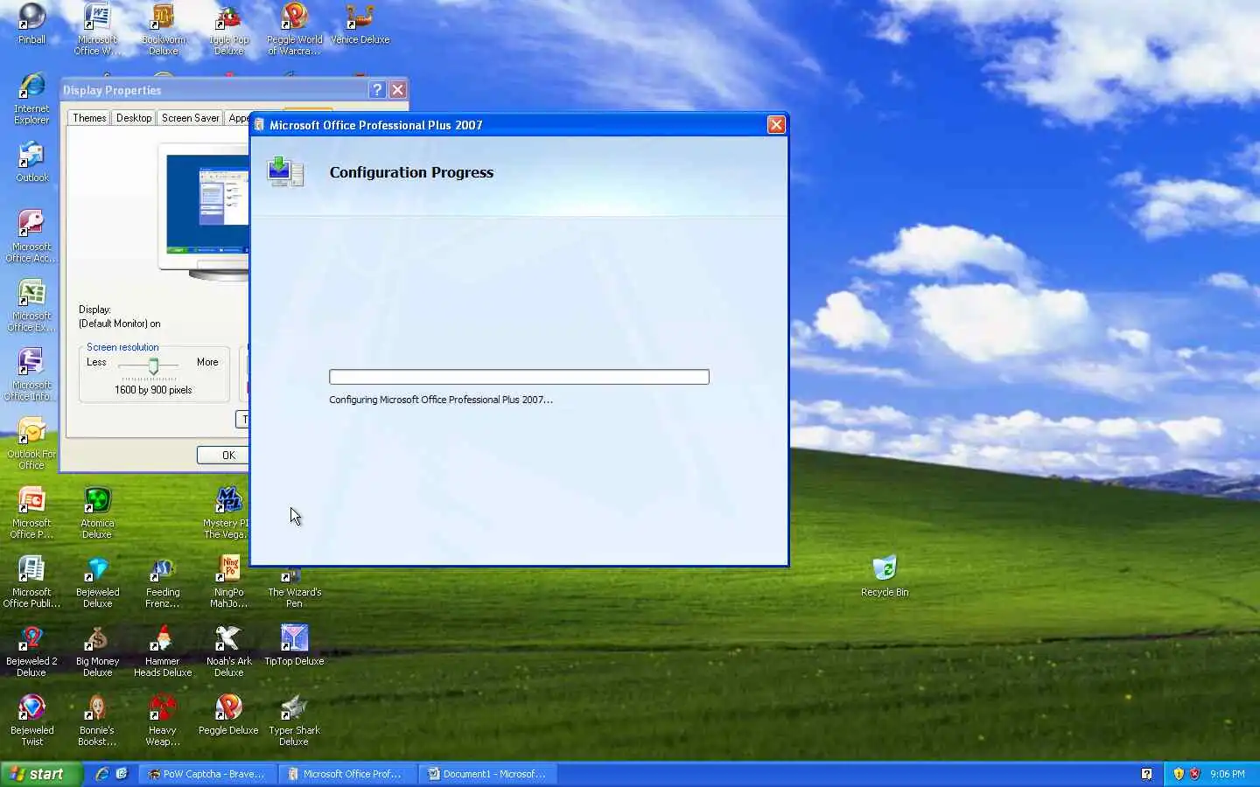Adjust the Screen resolution slider

tap(153, 366)
